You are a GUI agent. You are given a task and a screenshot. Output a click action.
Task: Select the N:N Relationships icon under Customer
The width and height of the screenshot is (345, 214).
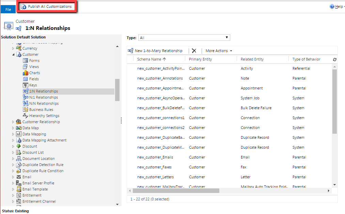coord(26,103)
